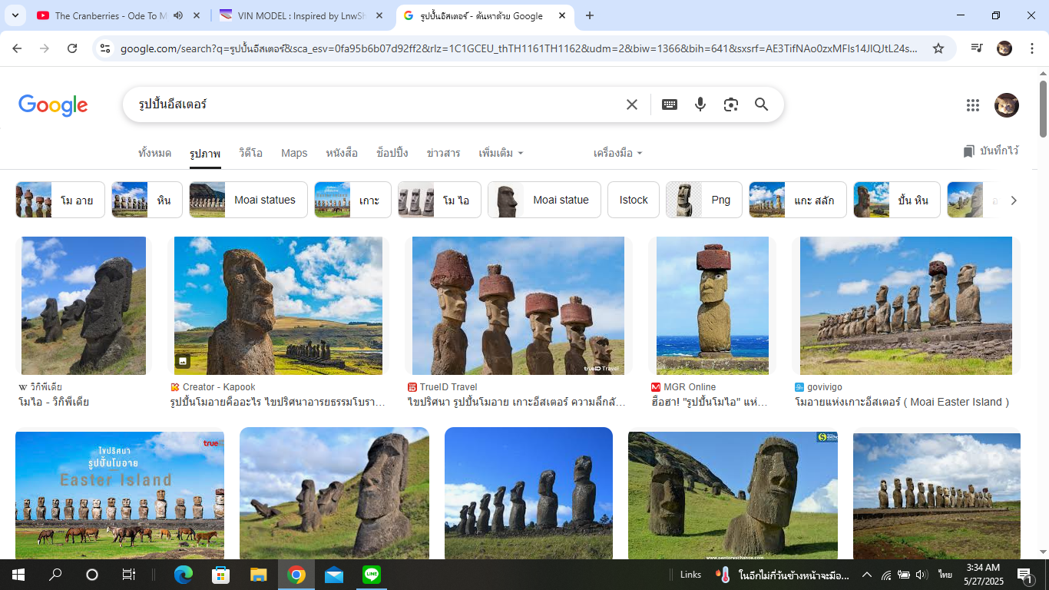Viewport: 1049px width, 590px height.
Task: Reload the current page
Action: point(72,48)
